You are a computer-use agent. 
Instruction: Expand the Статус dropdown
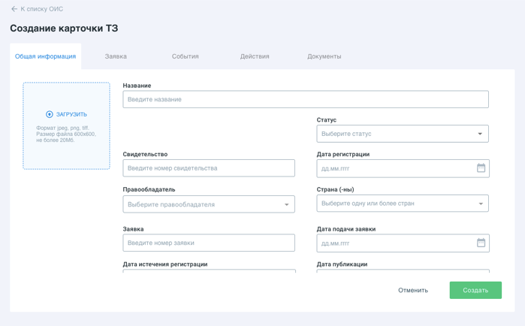click(x=480, y=134)
